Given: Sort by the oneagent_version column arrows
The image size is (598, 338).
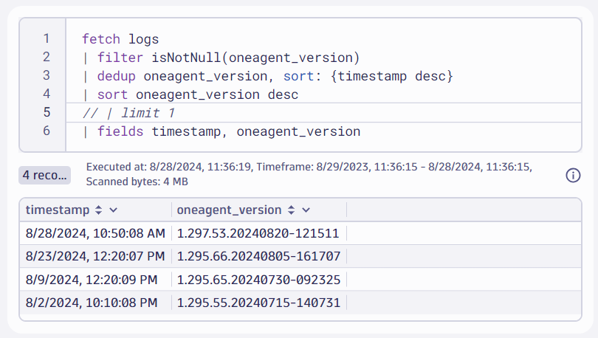Looking at the screenshot, I should [x=291, y=210].
